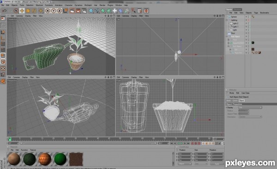Select the bright green material swatch
Screen dimensions: 277x169
[x=60, y=159]
